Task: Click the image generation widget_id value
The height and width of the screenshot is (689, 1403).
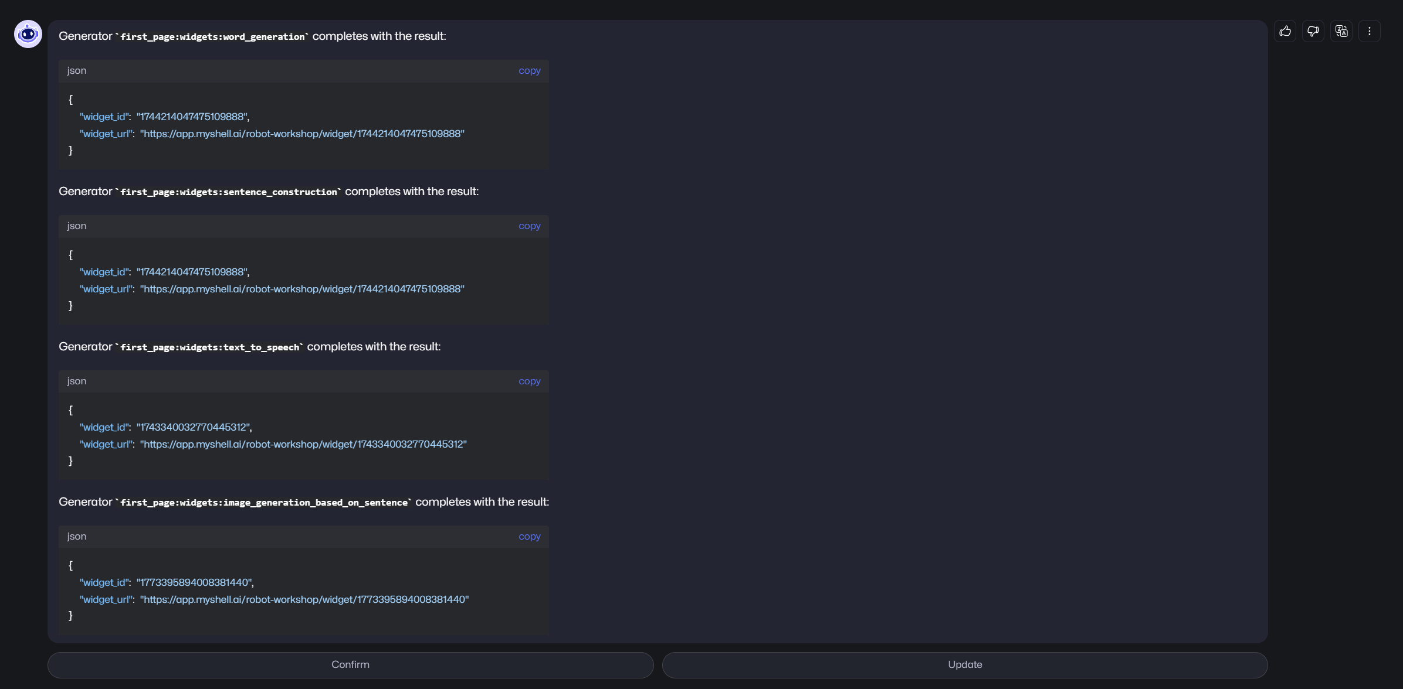Action: (195, 582)
